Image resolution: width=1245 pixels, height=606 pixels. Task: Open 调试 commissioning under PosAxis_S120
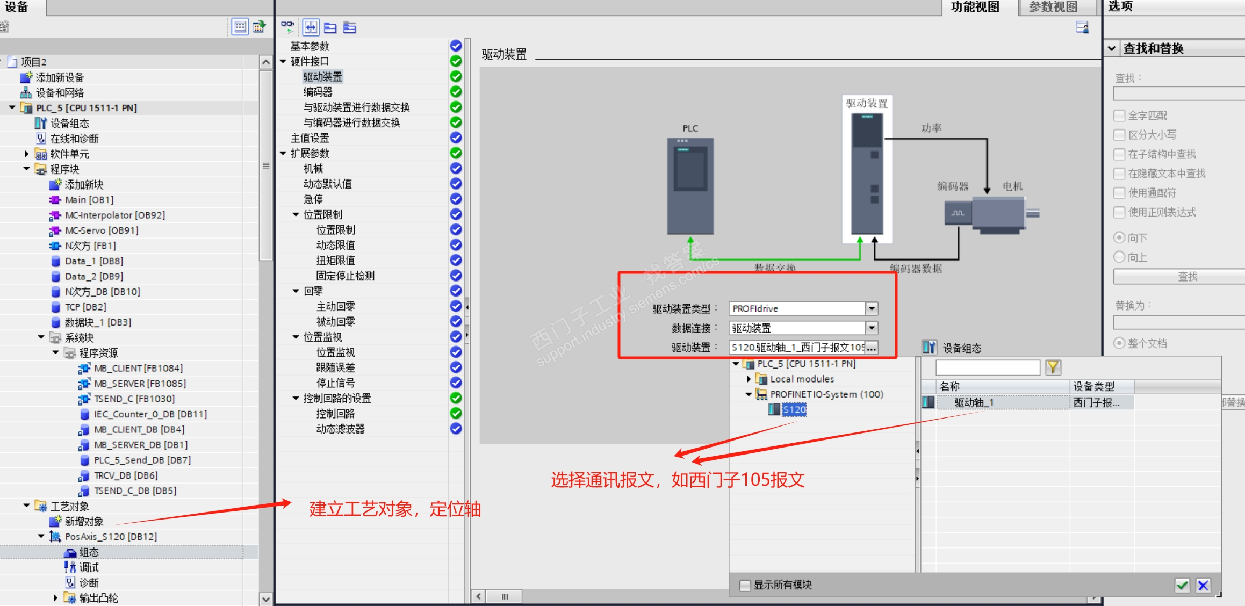pos(89,567)
